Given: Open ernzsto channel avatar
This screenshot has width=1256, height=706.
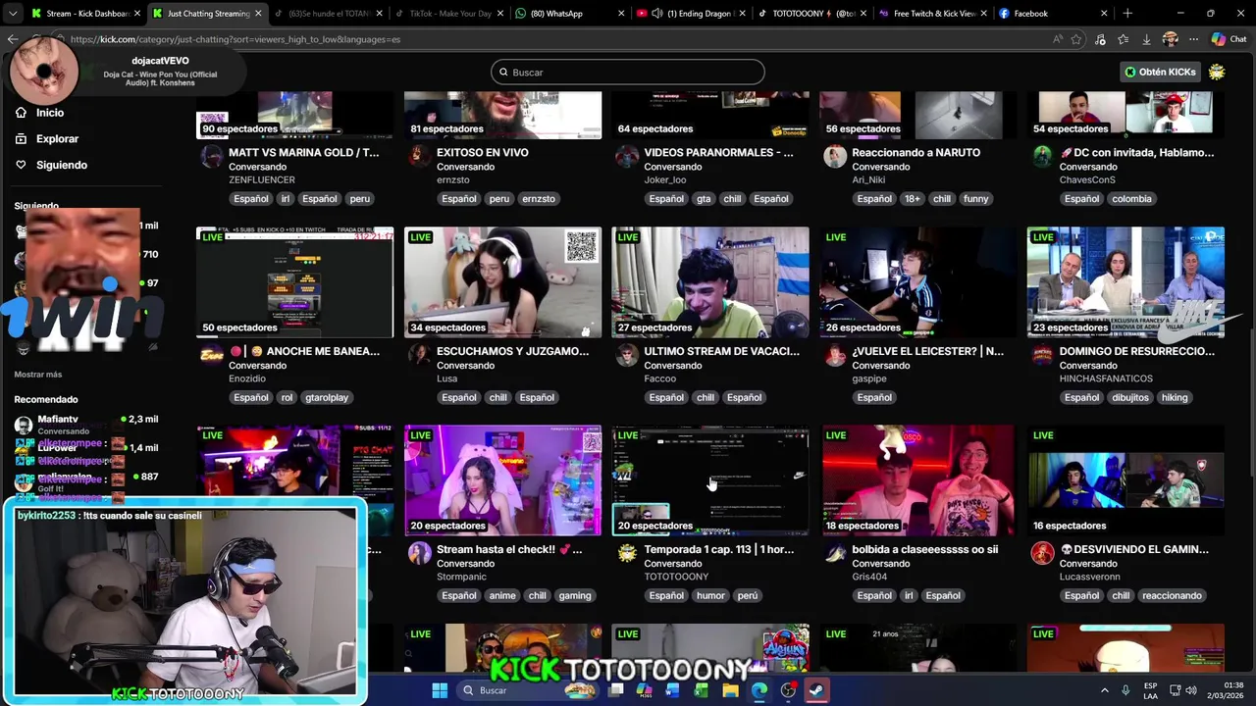Looking at the screenshot, I should [419, 157].
